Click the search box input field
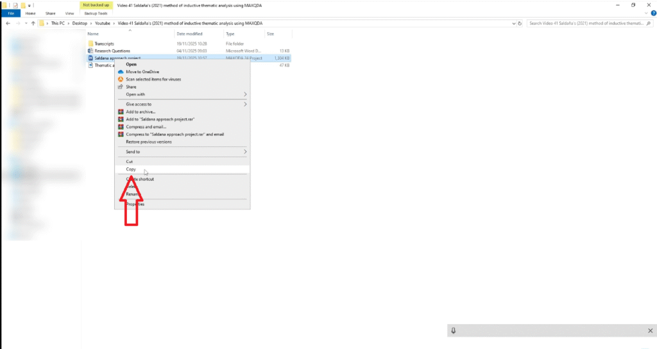Screen dimensions: 657x349 pyautogui.click(x=584, y=23)
